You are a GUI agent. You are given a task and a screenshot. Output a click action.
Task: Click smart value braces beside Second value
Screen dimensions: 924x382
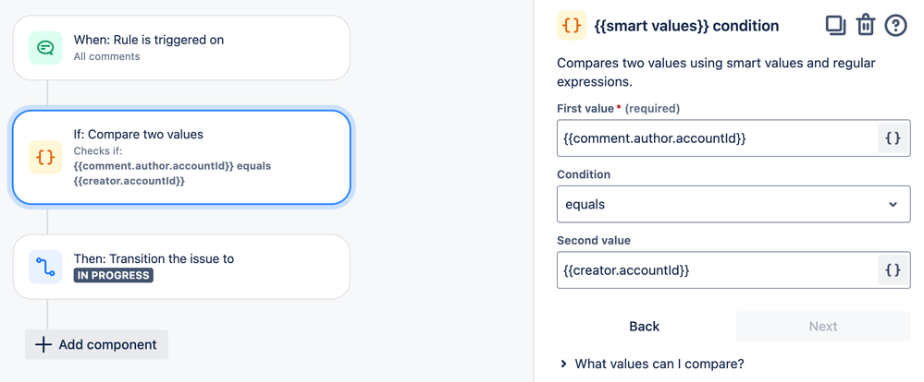click(893, 270)
